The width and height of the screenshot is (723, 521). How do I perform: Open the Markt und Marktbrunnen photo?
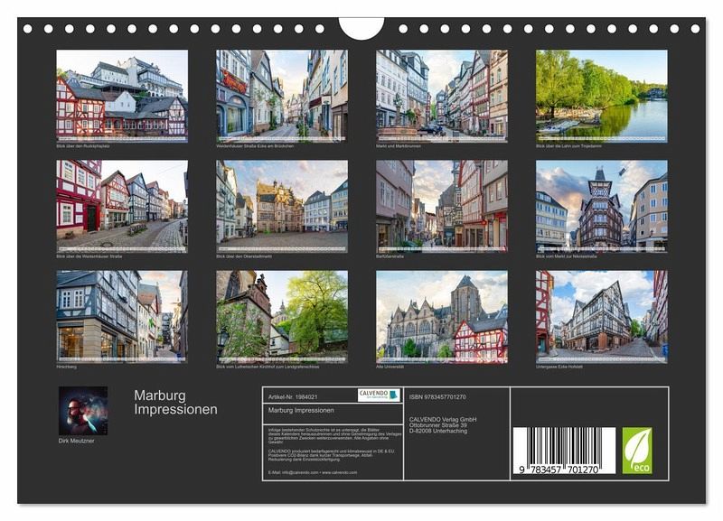tap(442, 94)
